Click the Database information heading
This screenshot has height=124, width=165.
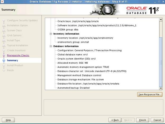click(66, 46)
